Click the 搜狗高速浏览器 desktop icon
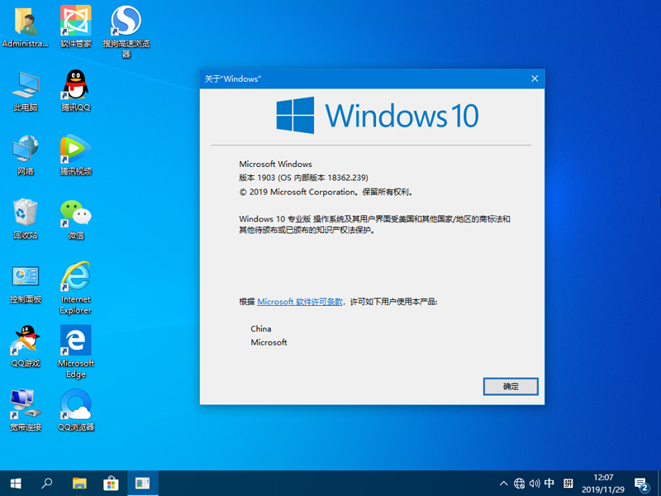661x496 pixels. click(126, 25)
